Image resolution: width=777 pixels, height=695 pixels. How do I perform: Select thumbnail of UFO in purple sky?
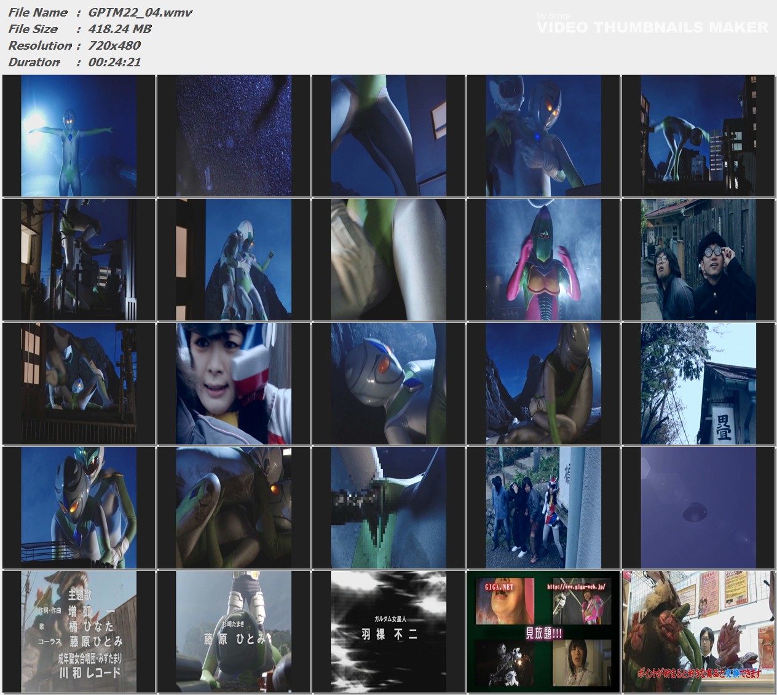pos(698,508)
